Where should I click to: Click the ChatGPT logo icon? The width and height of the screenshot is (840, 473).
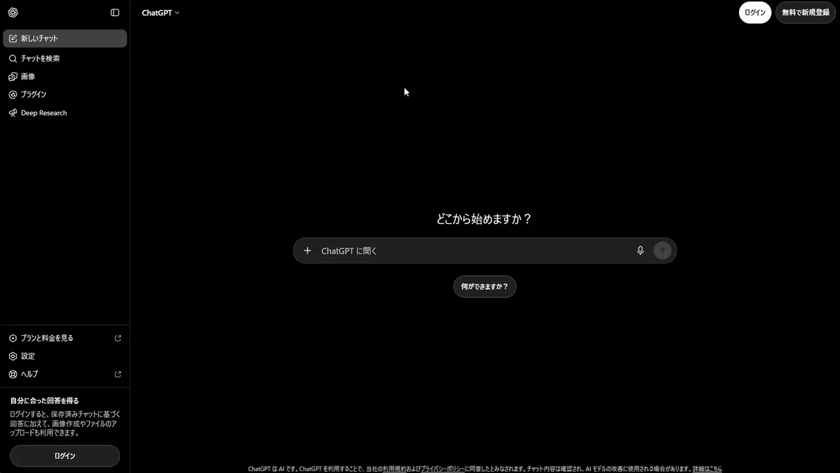(13, 12)
